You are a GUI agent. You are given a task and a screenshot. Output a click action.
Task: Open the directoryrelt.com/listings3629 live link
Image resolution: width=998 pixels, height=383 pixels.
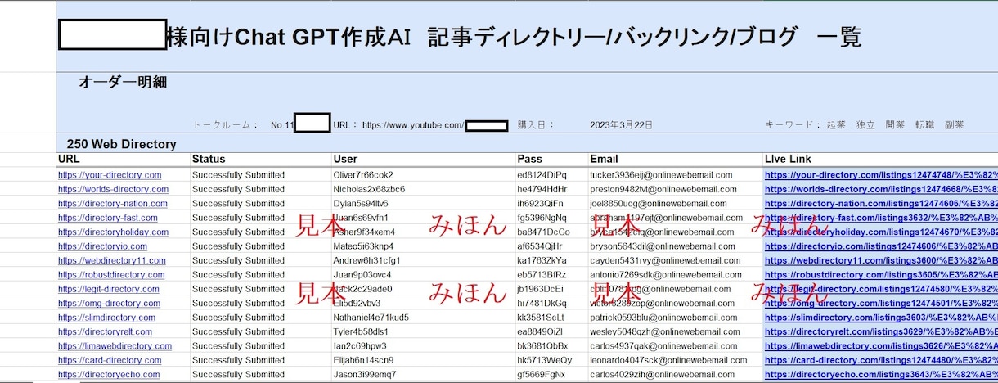tap(881, 331)
